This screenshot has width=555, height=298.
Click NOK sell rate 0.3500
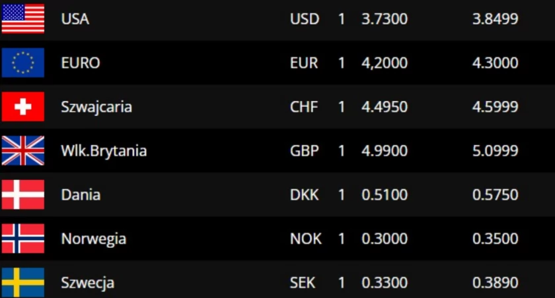click(495, 239)
